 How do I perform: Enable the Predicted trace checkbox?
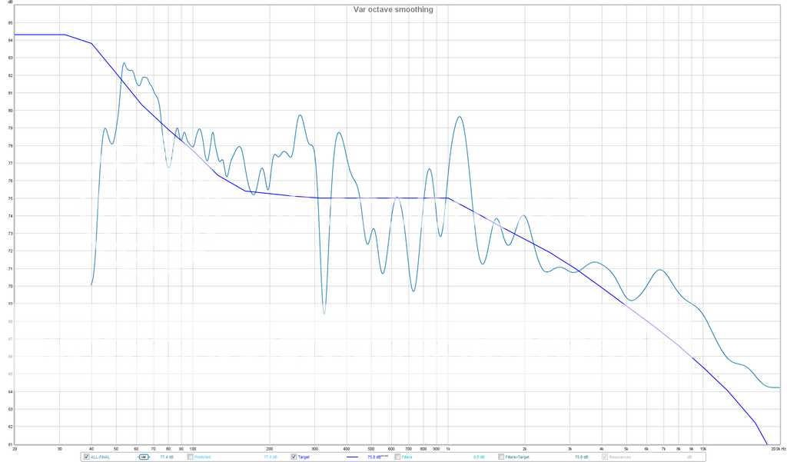[x=190, y=457]
